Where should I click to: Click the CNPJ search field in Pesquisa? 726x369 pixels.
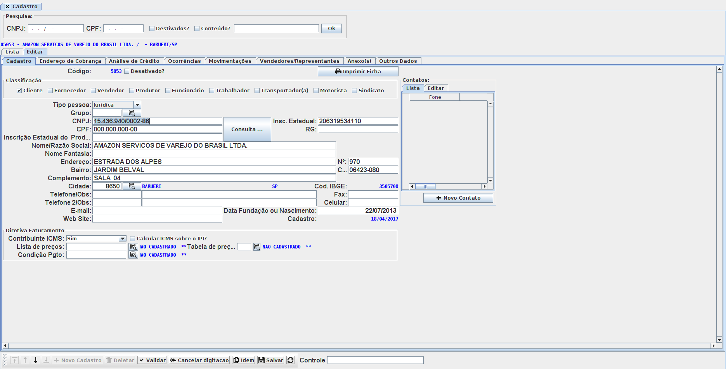click(x=56, y=28)
